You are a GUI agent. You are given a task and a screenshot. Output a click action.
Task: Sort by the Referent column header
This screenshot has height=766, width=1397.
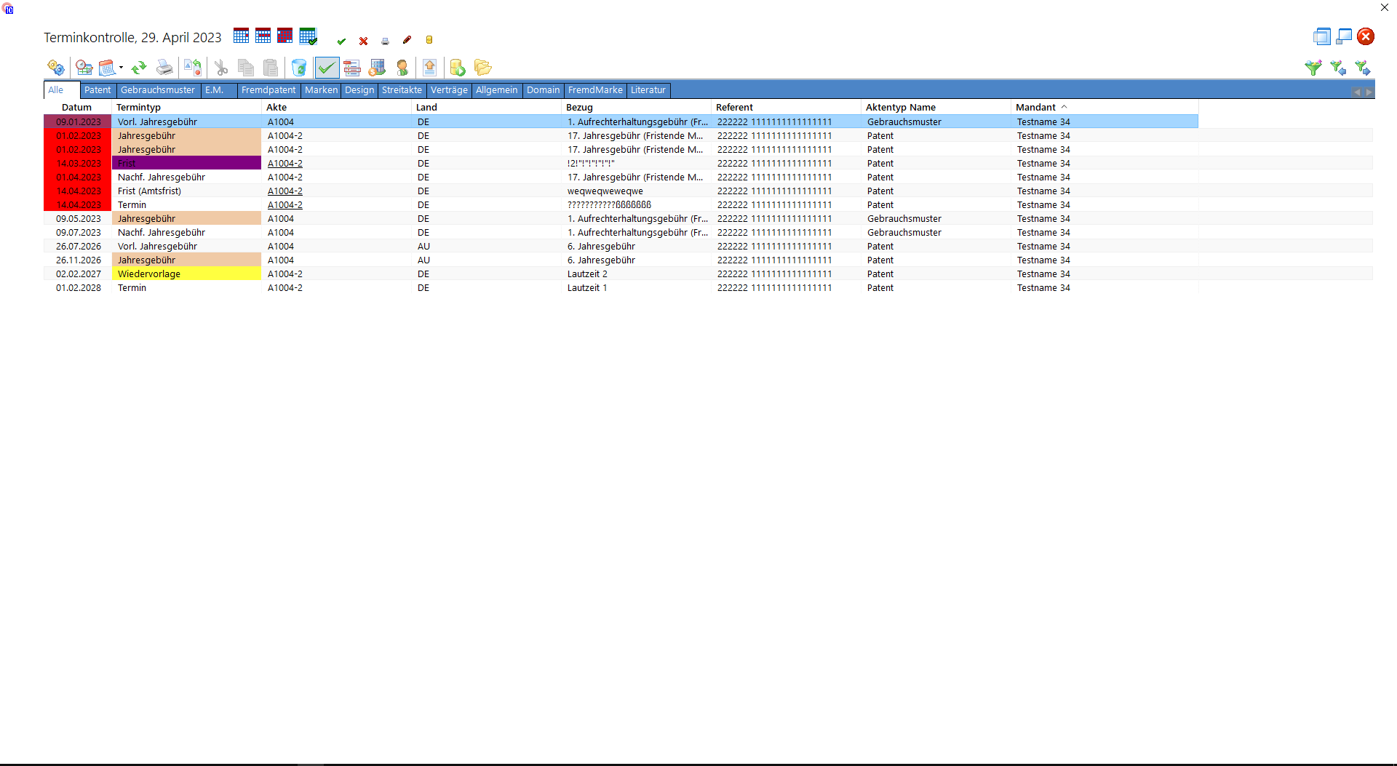point(786,108)
